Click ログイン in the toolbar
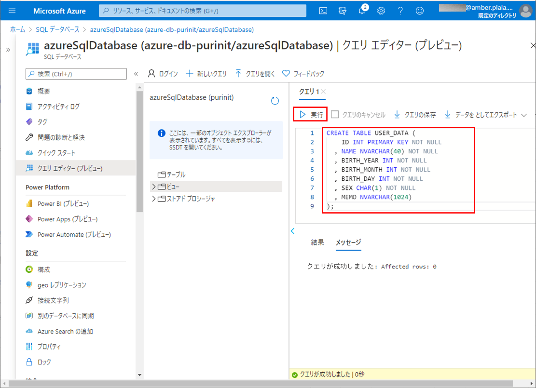Viewport: 536px width, 388px height. 163,74
